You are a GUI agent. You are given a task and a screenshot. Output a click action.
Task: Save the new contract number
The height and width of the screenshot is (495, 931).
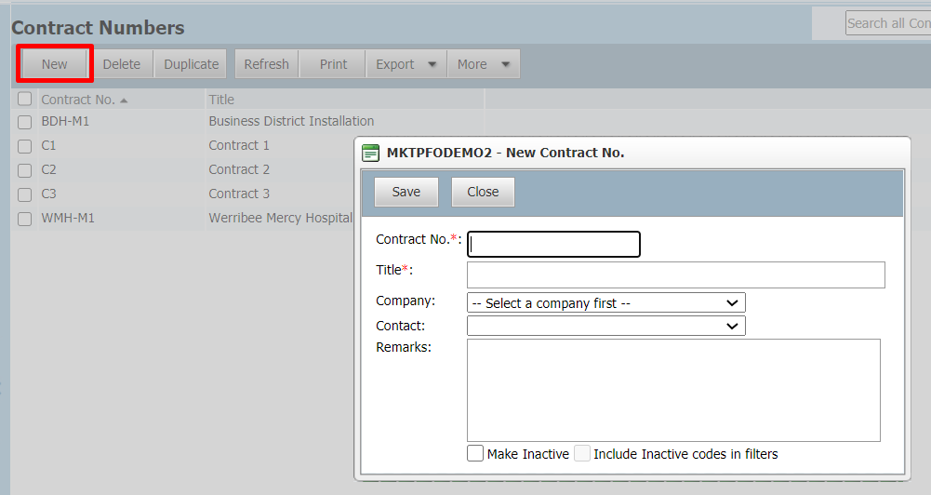(x=406, y=192)
